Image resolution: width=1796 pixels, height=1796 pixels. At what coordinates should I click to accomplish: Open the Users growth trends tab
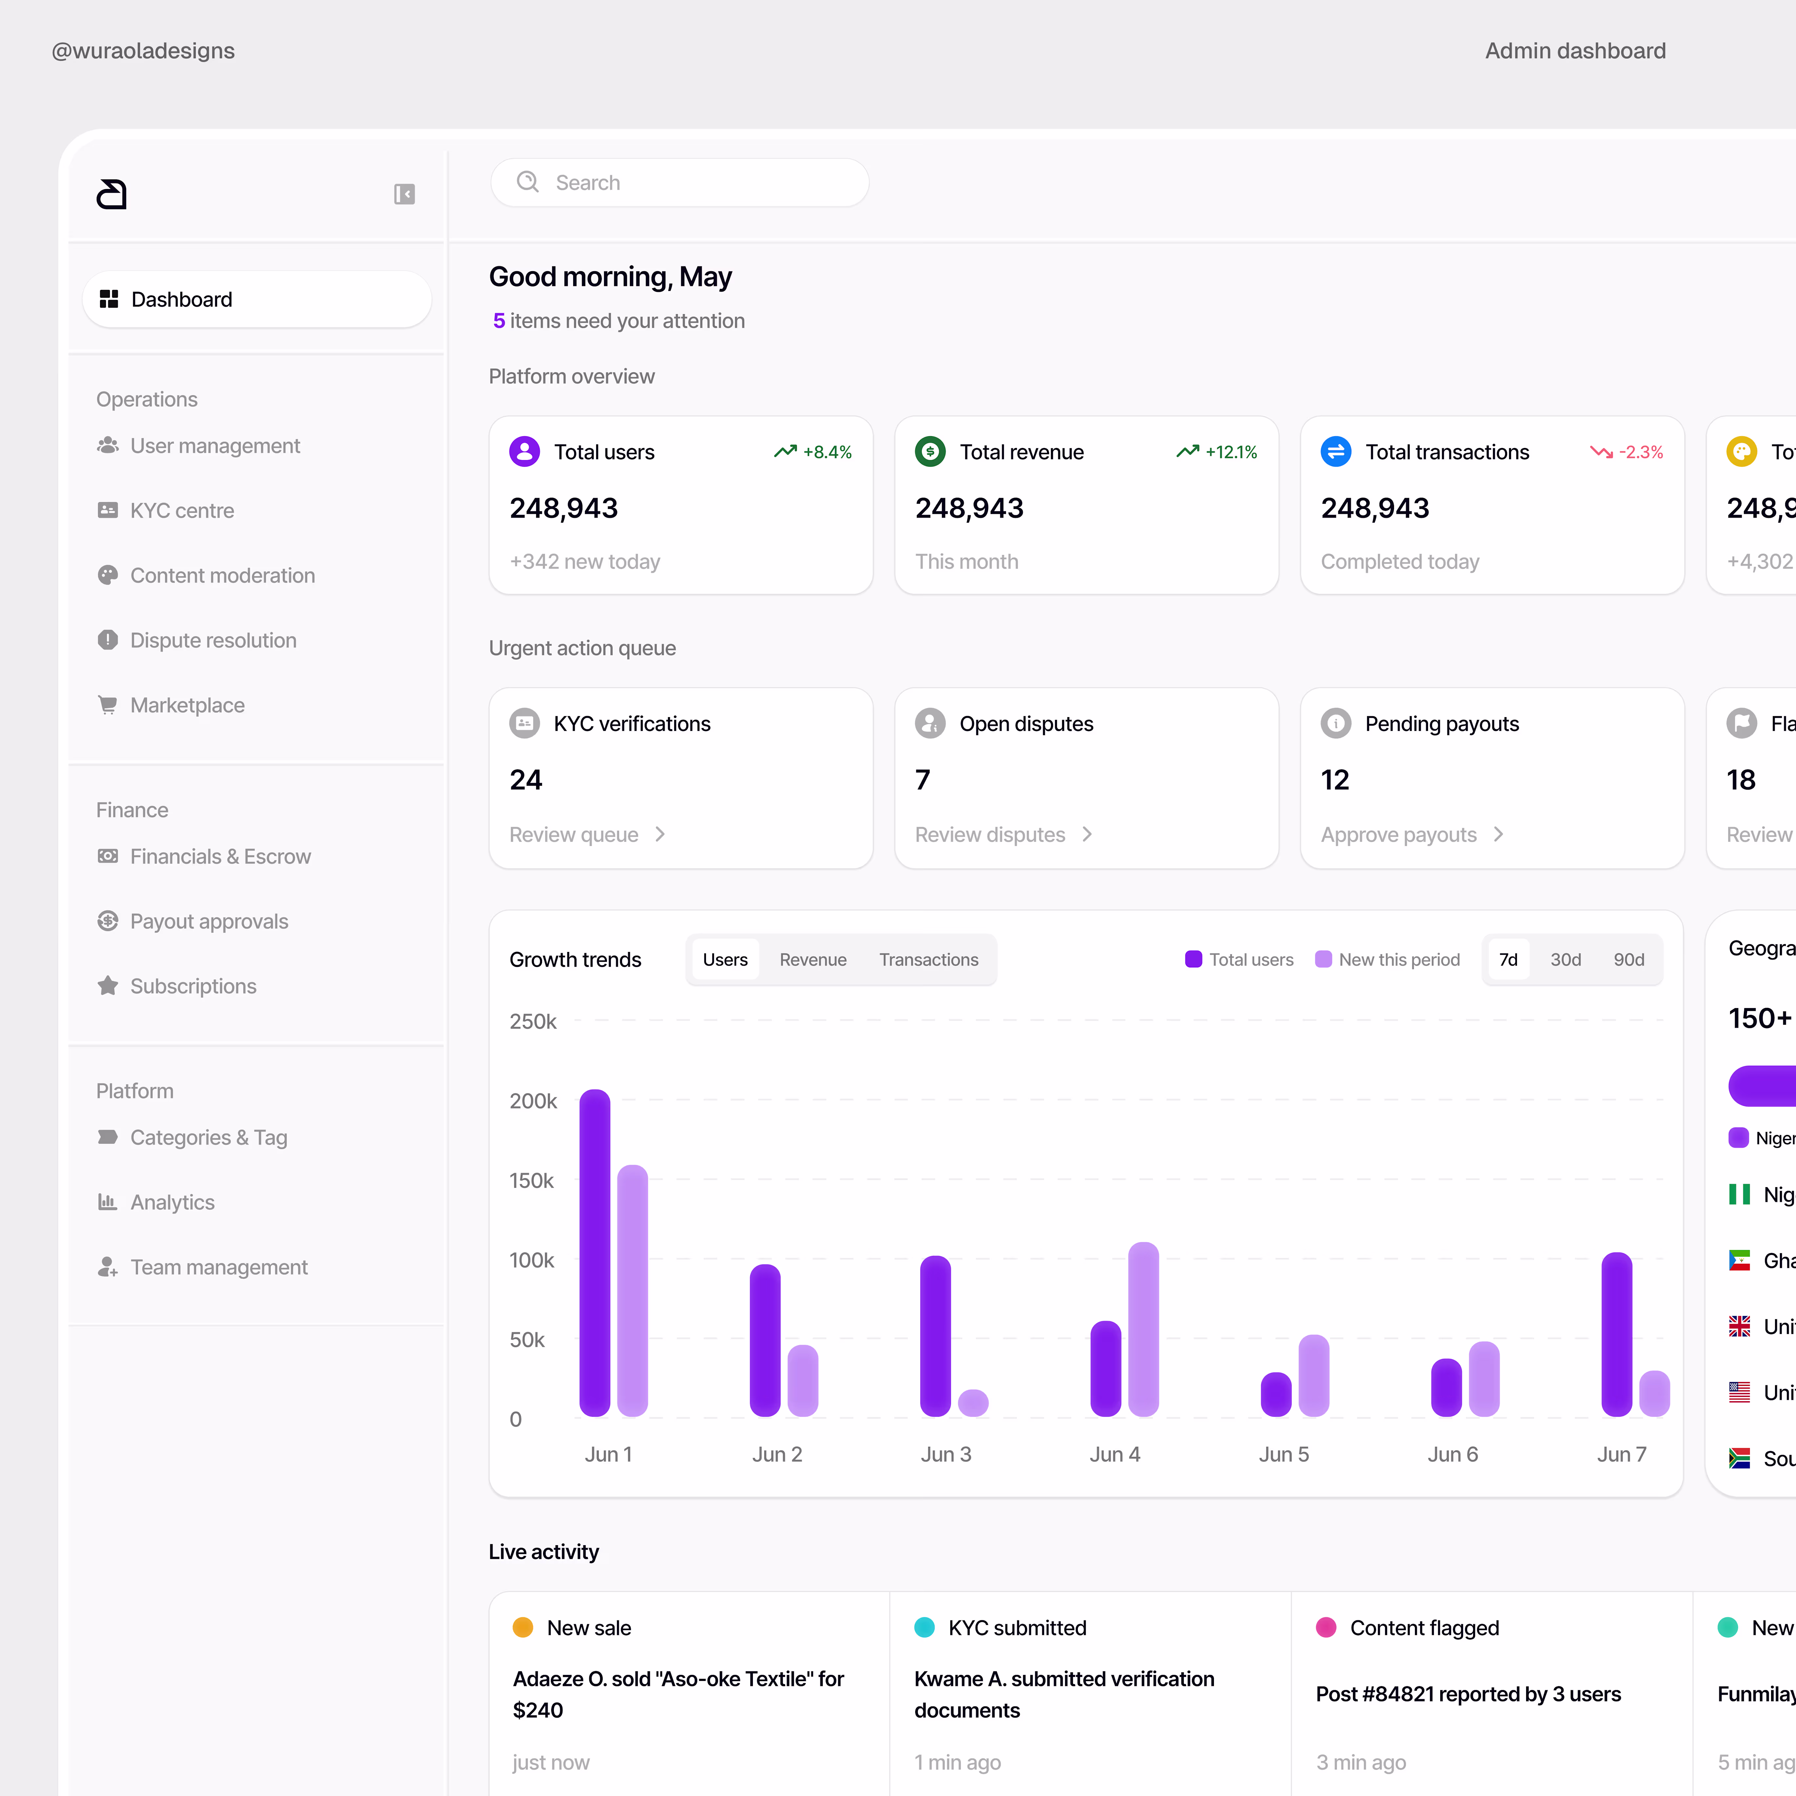pyautogui.click(x=725, y=959)
